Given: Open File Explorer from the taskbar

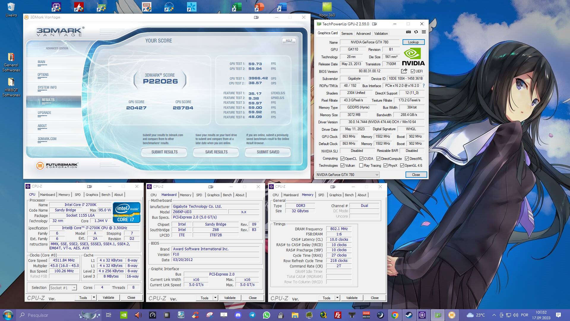Looking at the screenshot, I should coord(295,315).
